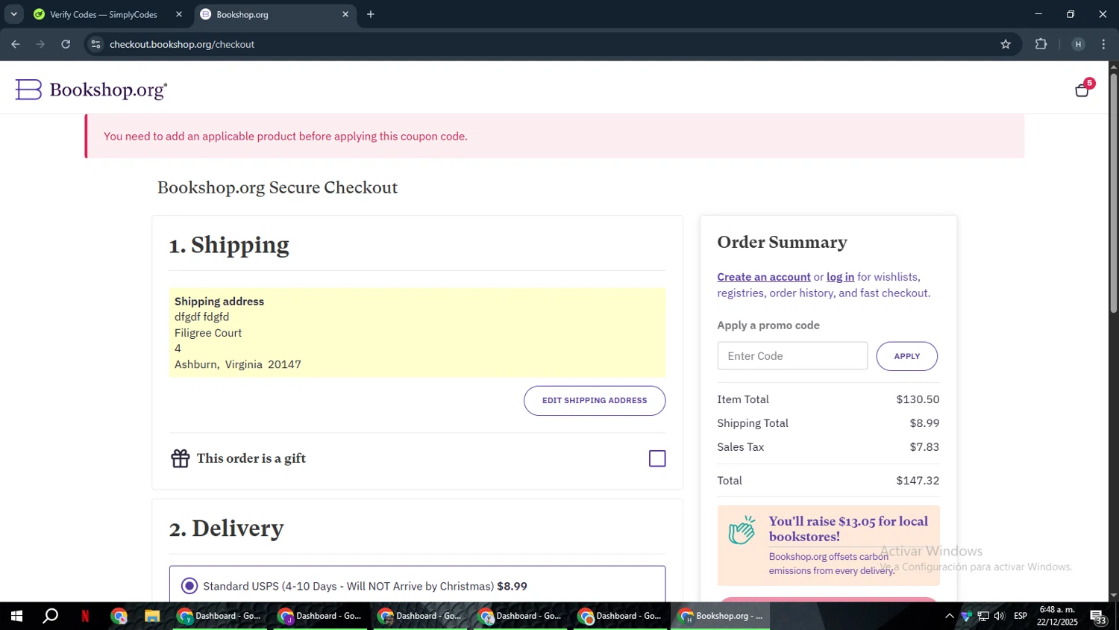
Task: Launch Netflix from the taskbar
Action: [x=85, y=616]
